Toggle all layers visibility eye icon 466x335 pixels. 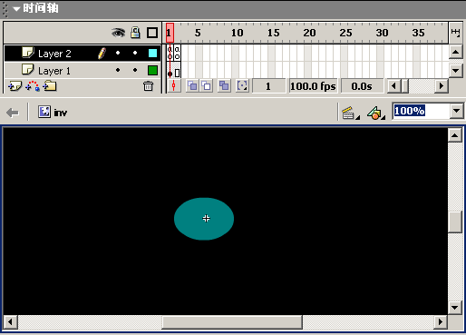[x=118, y=33]
